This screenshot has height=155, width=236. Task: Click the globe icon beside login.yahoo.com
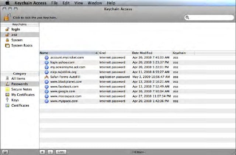[x=47, y=62]
